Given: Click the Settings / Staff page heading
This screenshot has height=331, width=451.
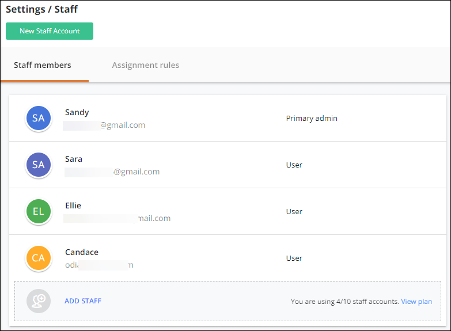Looking at the screenshot, I should pos(41,9).
